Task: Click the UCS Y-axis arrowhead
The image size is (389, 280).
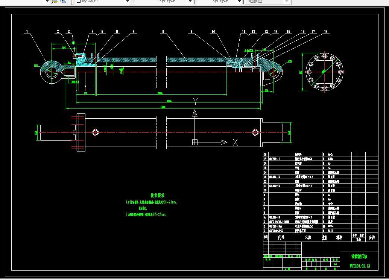Action: click(x=195, y=113)
